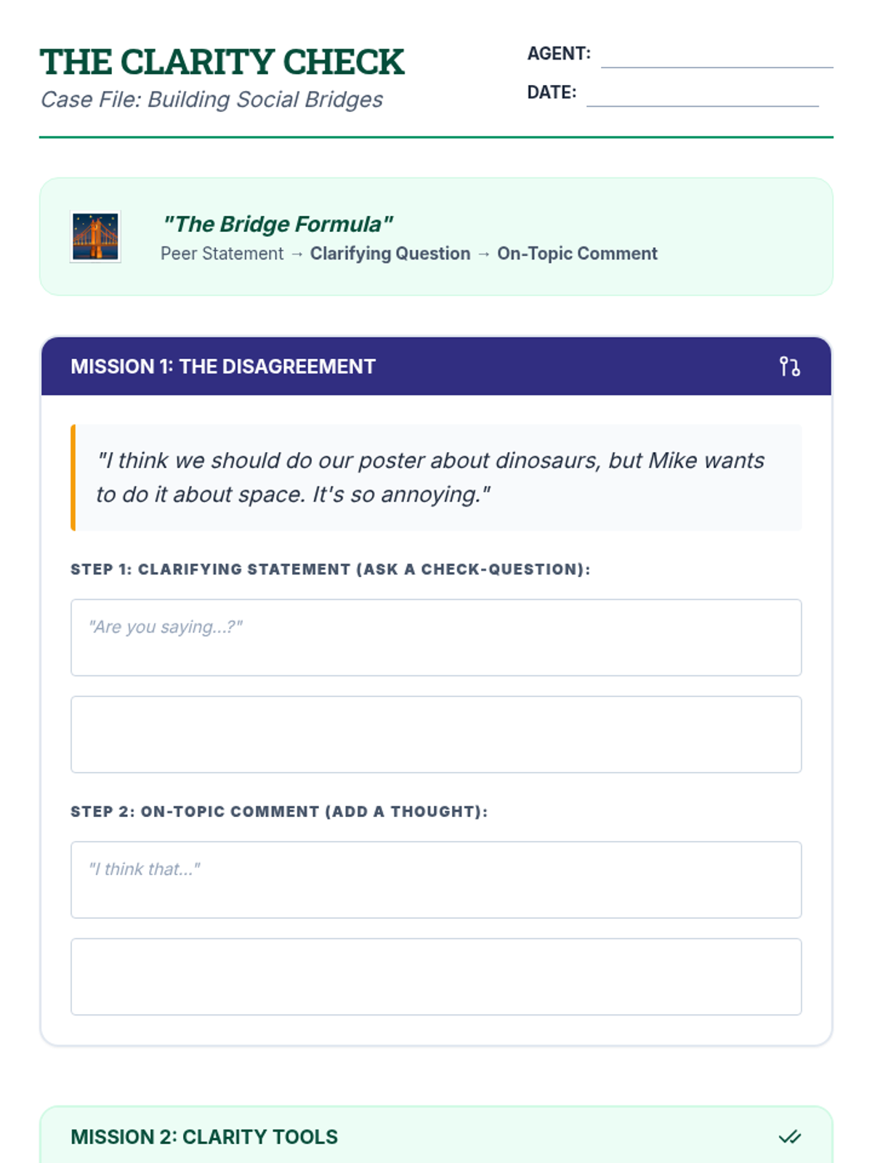Screen dimensions: 872x1163
Task: Focus the "Are you saying...?" answer box
Action: [436, 637]
